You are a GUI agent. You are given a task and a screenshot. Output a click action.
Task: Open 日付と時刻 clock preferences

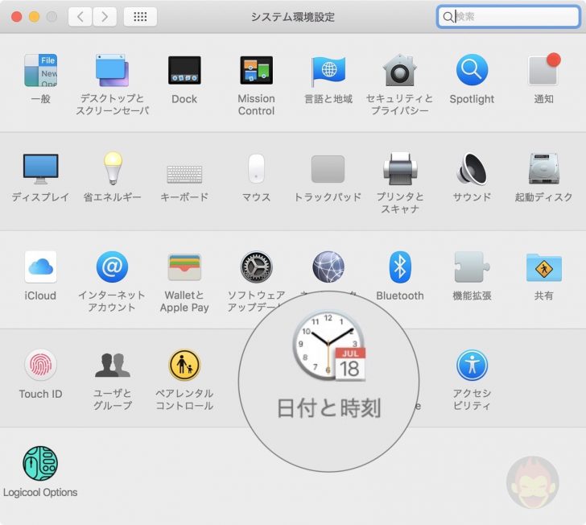pos(329,345)
